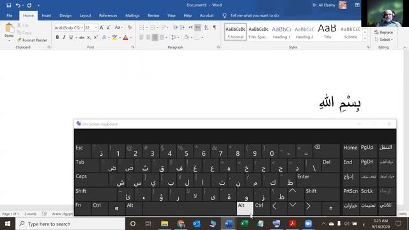Toggle center paragraph alignment
409x230 pixels.
point(148,38)
